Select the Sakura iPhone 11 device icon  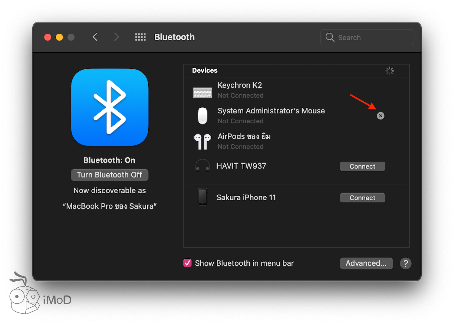[202, 197]
